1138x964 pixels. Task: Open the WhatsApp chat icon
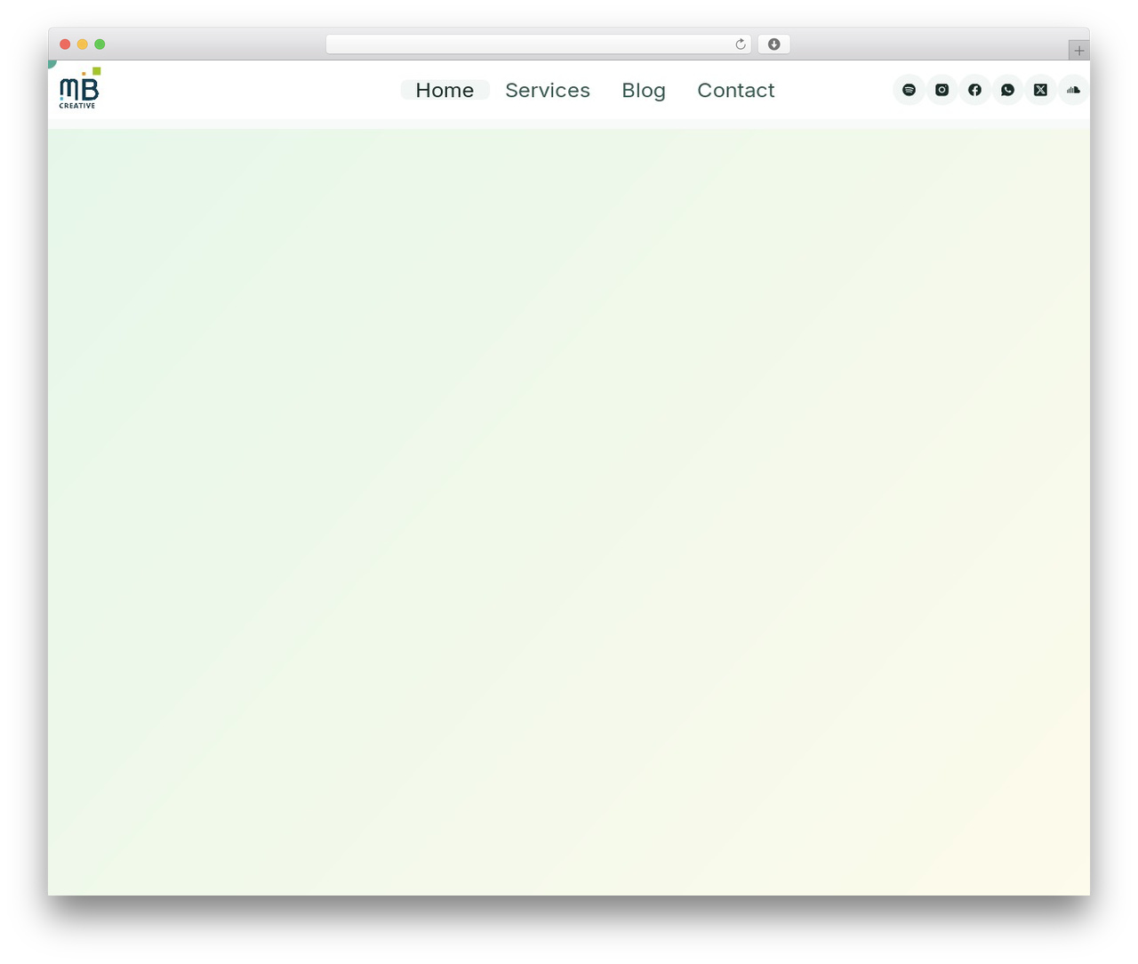pos(1007,90)
